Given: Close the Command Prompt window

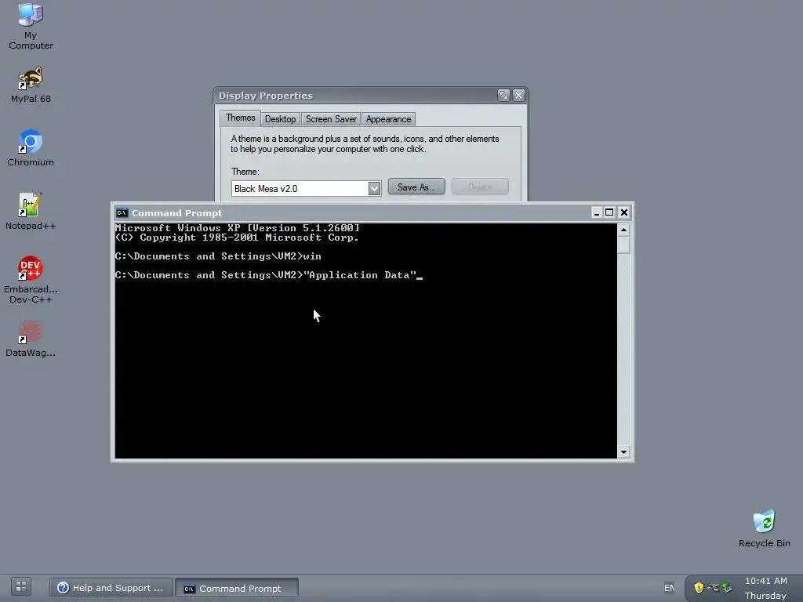Looking at the screenshot, I should click(x=623, y=212).
